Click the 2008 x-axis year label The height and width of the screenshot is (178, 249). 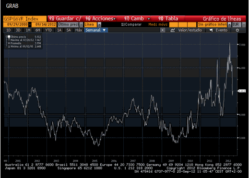pyautogui.click(x=152, y=161)
